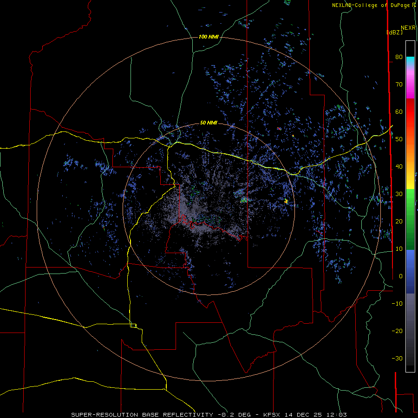Click the 20 value on the dBZ scale
Screen dimensions: 418x418
[399, 222]
